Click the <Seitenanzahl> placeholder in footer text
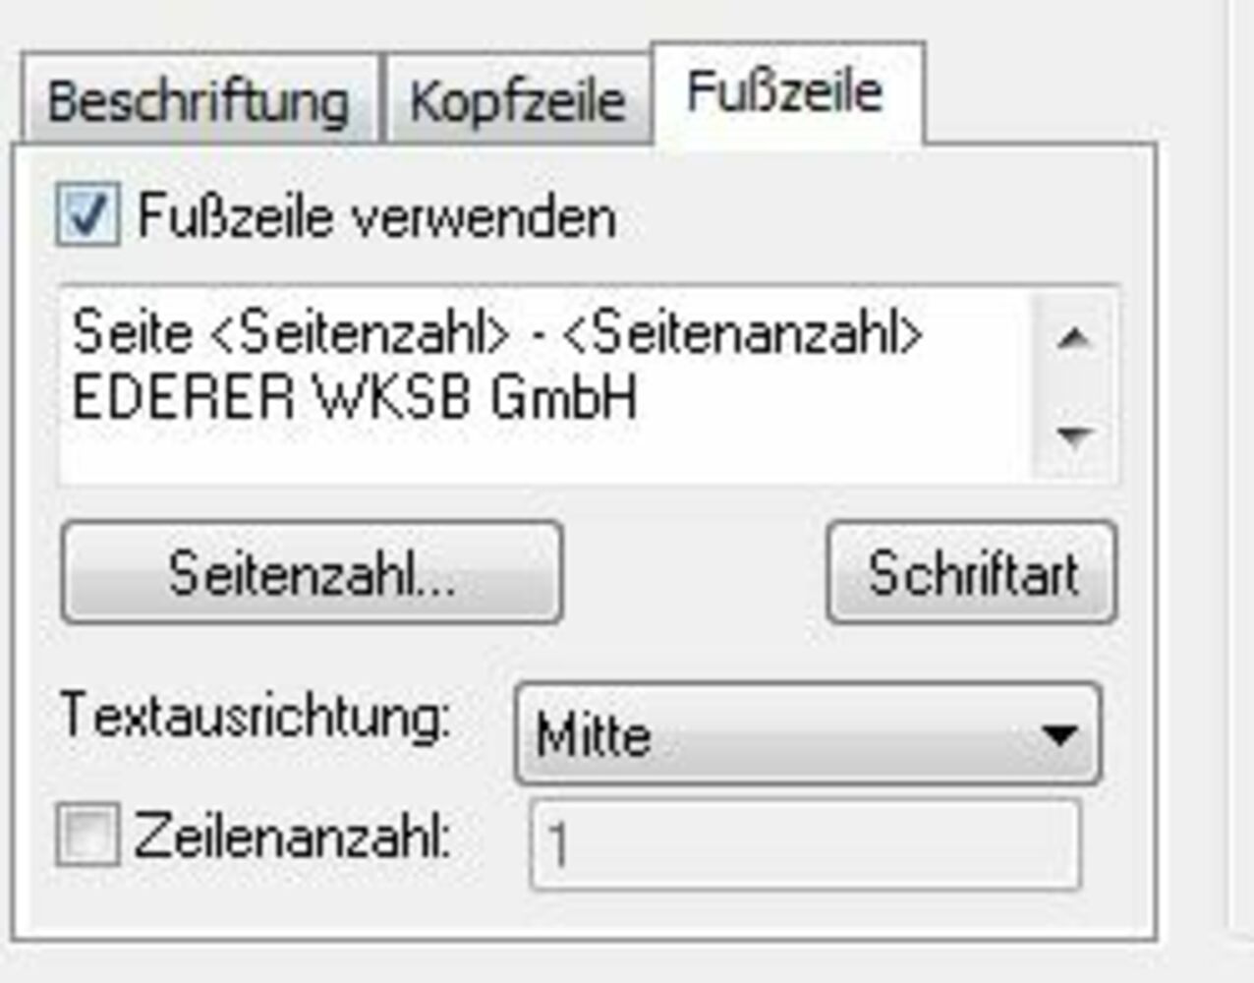This screenshot has height=983, width=1254. [742, 334]
